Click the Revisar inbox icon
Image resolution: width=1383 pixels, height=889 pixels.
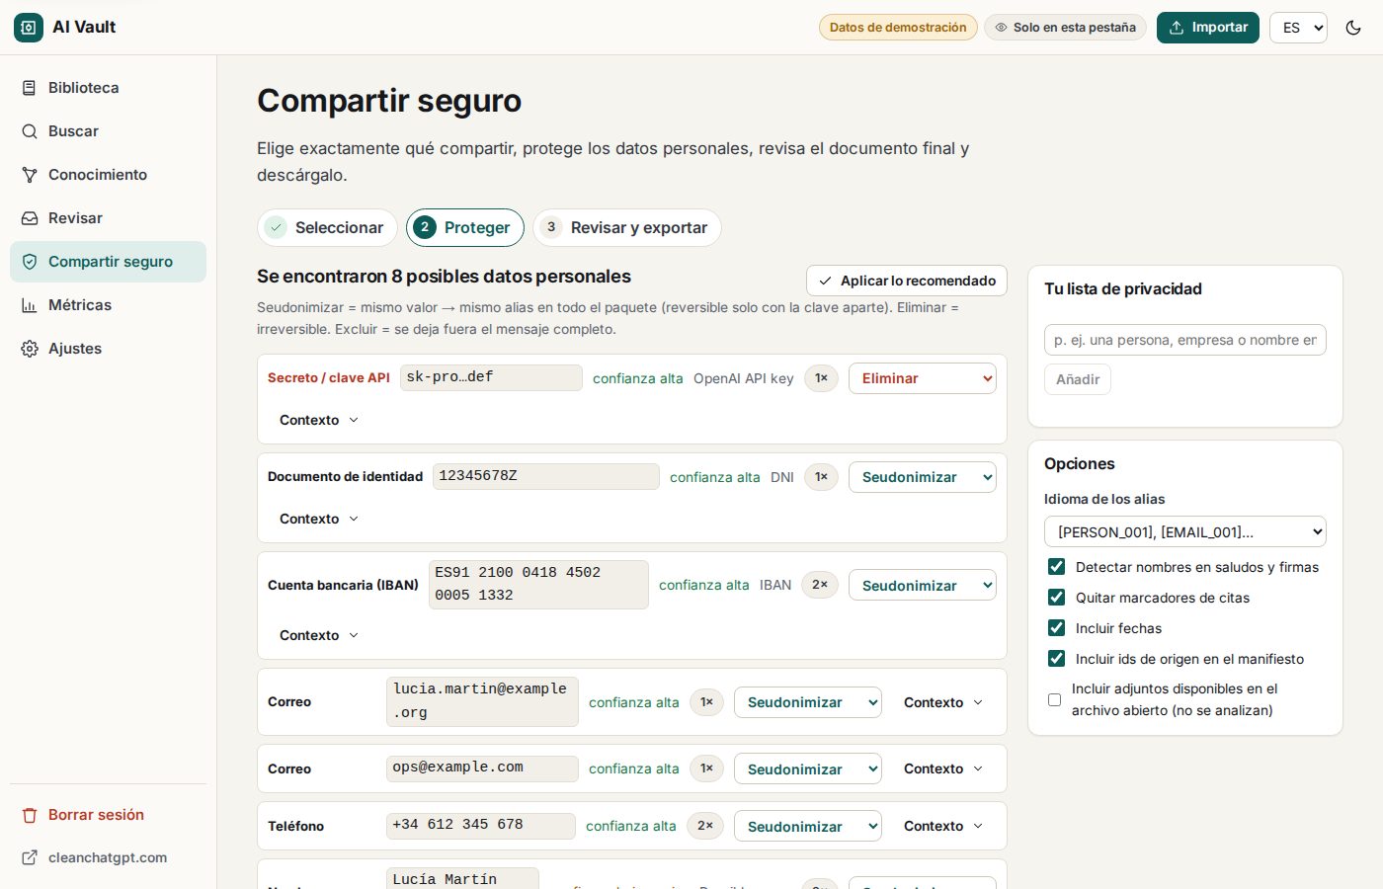[30, 218]
